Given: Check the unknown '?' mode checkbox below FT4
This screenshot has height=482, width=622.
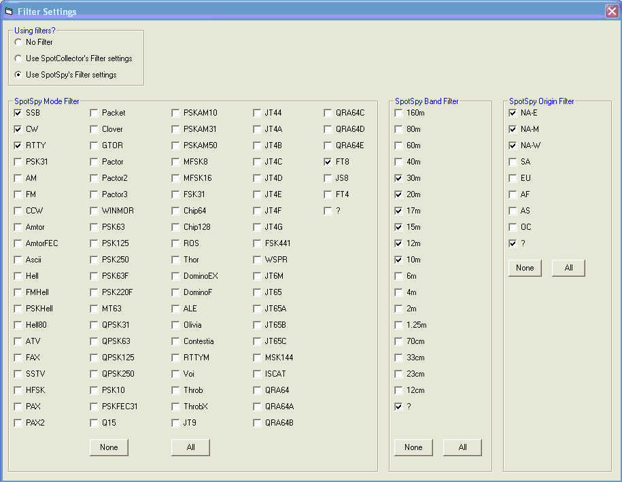Looking at the screenshot, I should 328,211.
